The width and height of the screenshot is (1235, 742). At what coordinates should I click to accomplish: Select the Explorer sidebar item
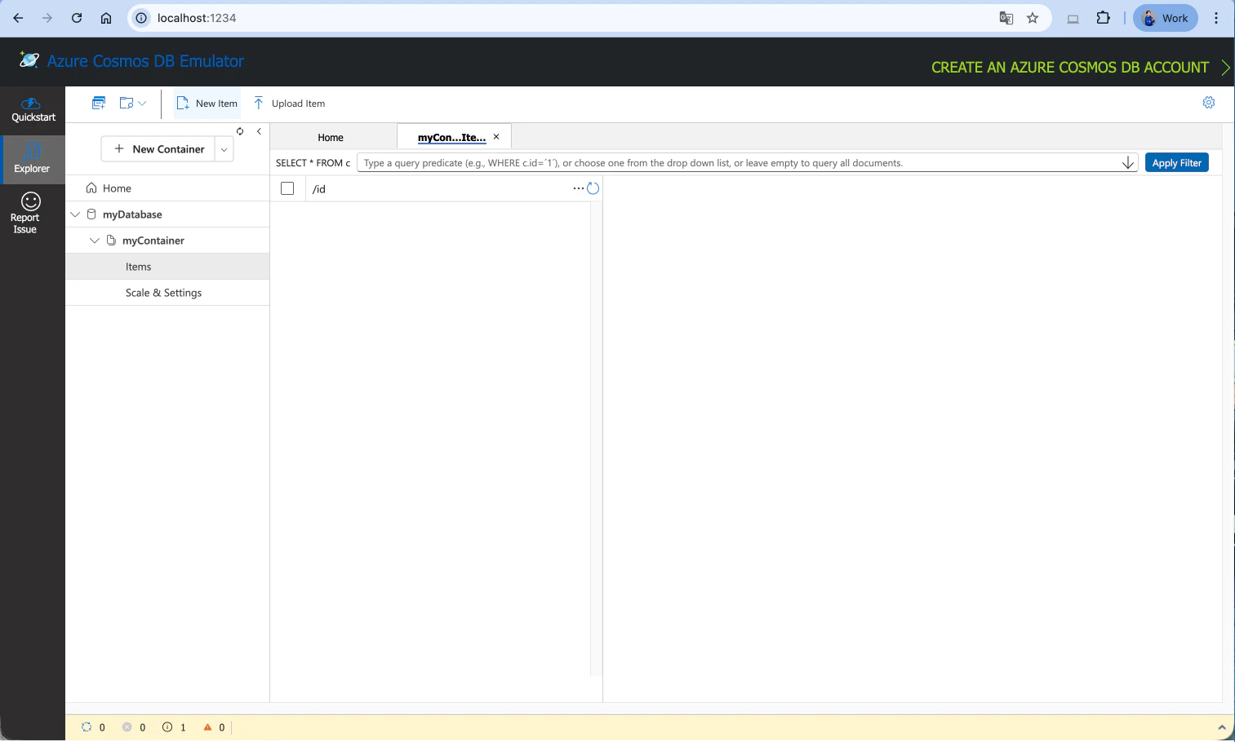click(x=32, y=159)
